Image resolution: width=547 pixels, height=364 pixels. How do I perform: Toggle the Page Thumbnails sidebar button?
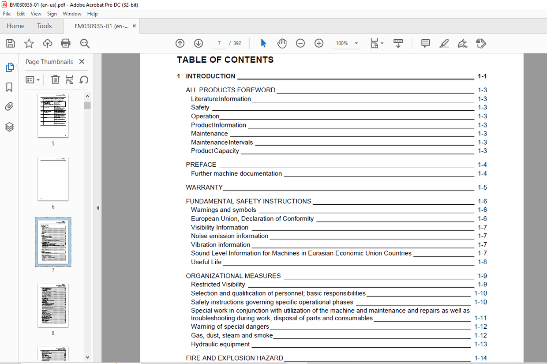click(9, 68)
